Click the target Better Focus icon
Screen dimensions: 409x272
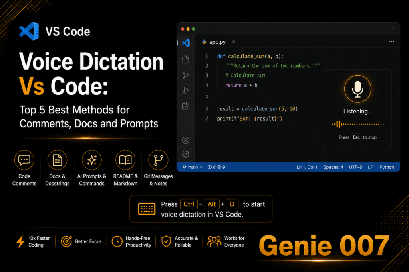(x=67, y=241)
